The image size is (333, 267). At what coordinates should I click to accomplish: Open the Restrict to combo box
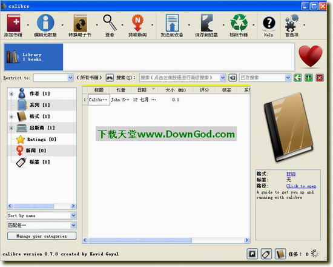tap(53, 78)
